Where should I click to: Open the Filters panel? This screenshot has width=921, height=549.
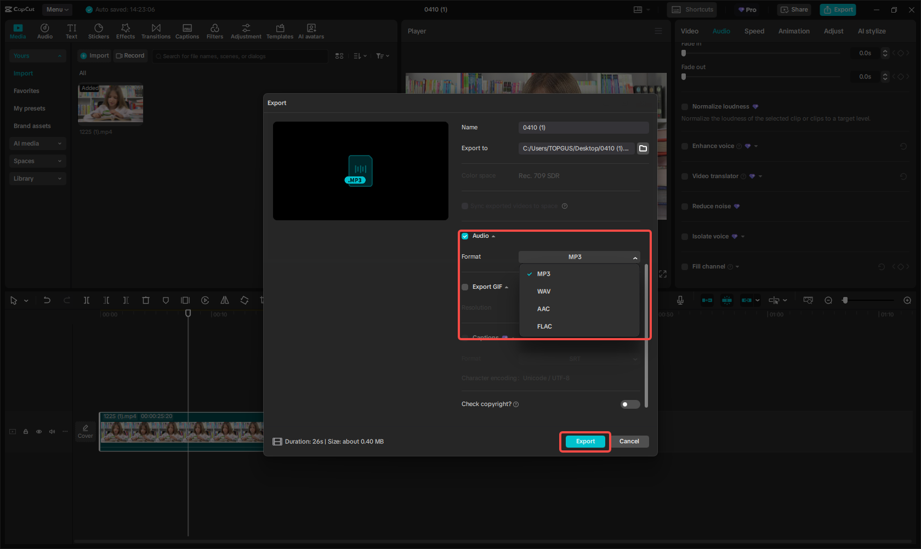[x=214, y=30]
